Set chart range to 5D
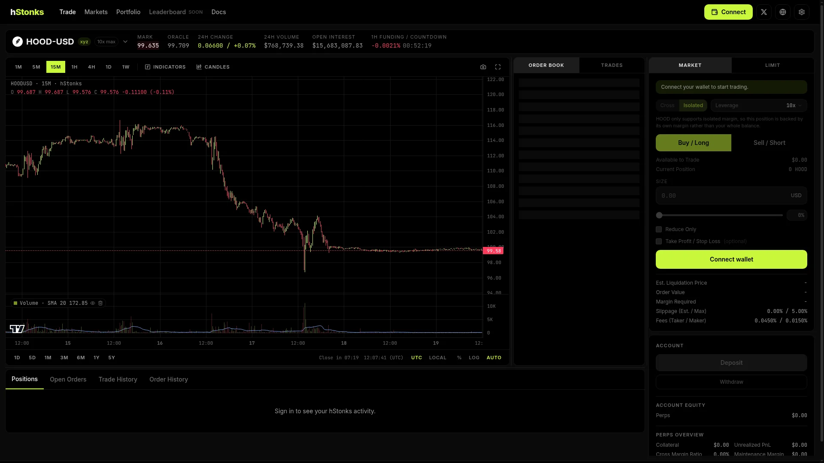 click(x=32, y=358)
